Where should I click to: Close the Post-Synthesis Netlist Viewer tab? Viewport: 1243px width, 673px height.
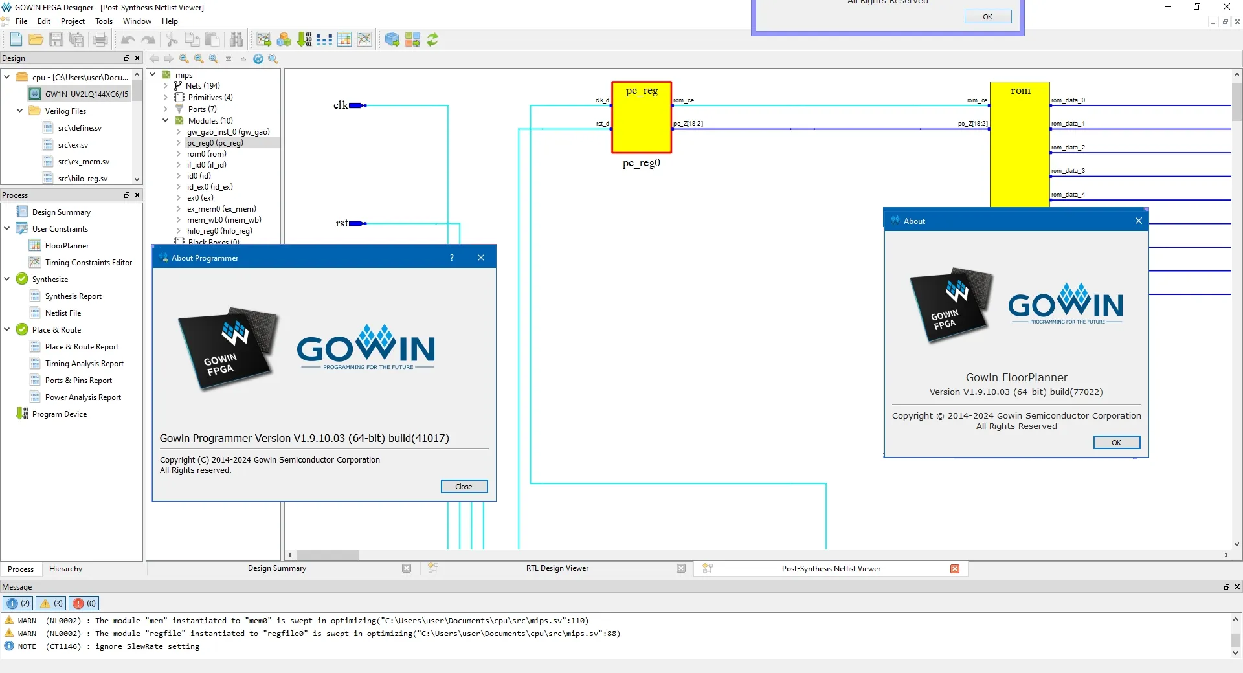click(955, 569)
